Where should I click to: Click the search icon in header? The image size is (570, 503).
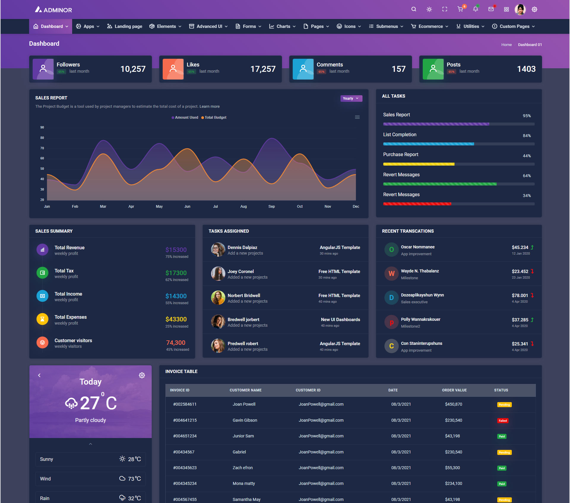414,9
